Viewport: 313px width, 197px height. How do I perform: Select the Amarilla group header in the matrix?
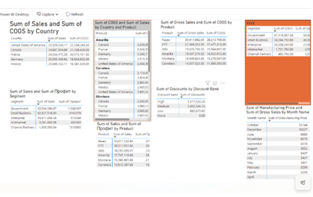point(102,40)
